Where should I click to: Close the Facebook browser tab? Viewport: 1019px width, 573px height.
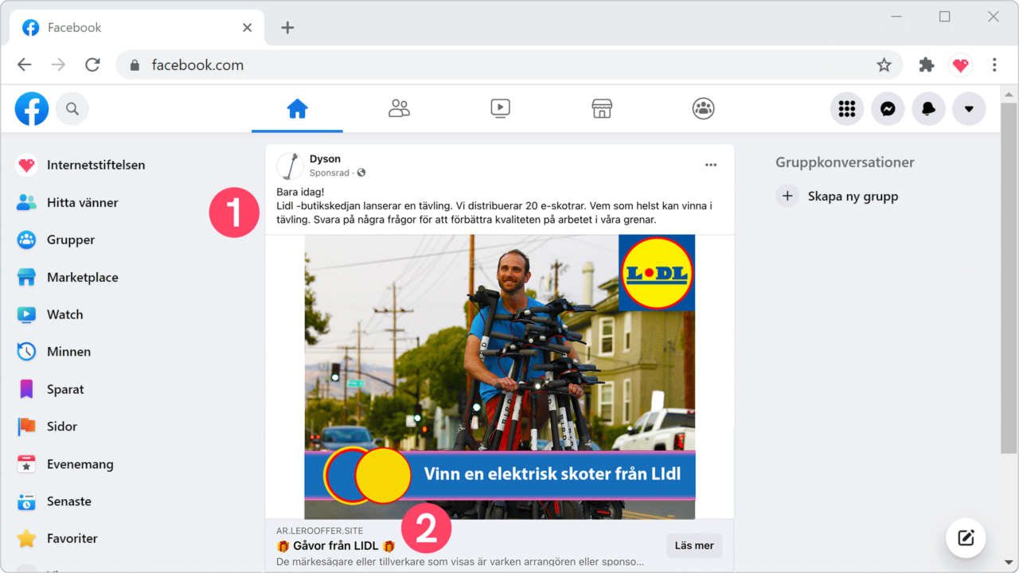(247, 28)
